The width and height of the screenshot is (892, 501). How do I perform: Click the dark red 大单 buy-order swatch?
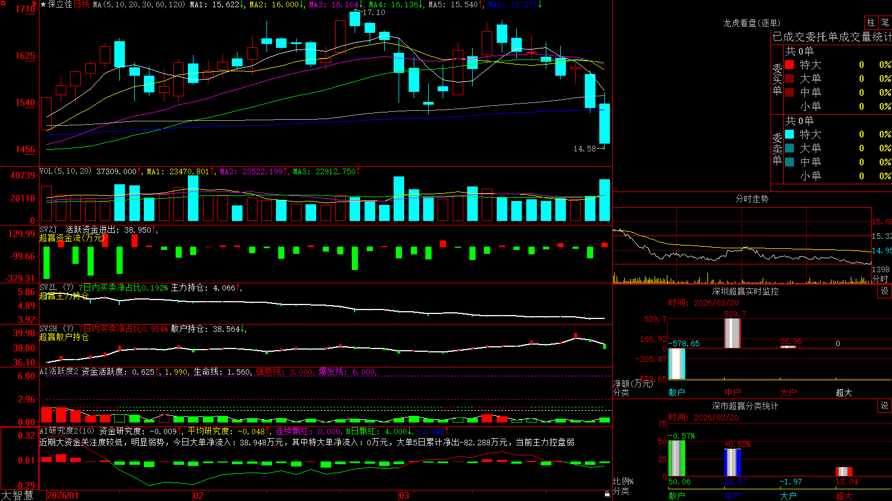pyautogui.click(x=789, y=78)
